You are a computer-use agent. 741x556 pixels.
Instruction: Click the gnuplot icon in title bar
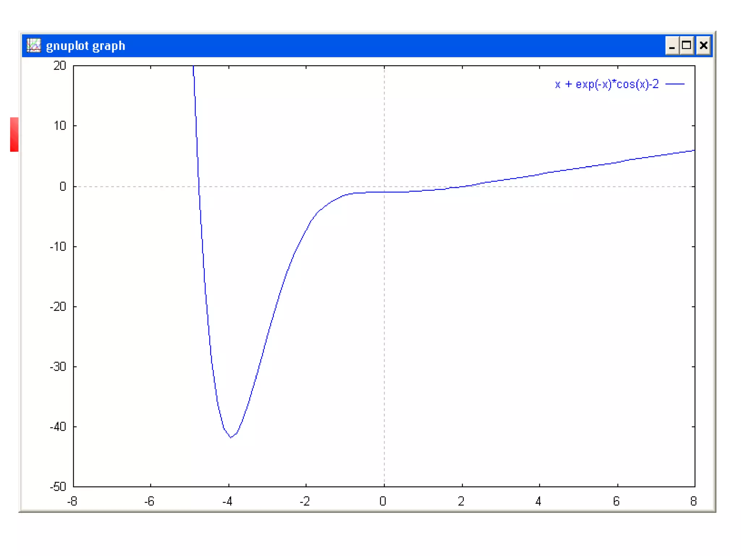34,46
